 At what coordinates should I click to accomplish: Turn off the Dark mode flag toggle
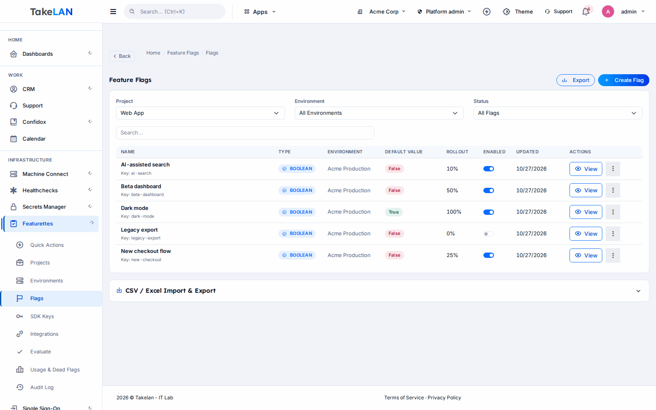click(489, 212)
